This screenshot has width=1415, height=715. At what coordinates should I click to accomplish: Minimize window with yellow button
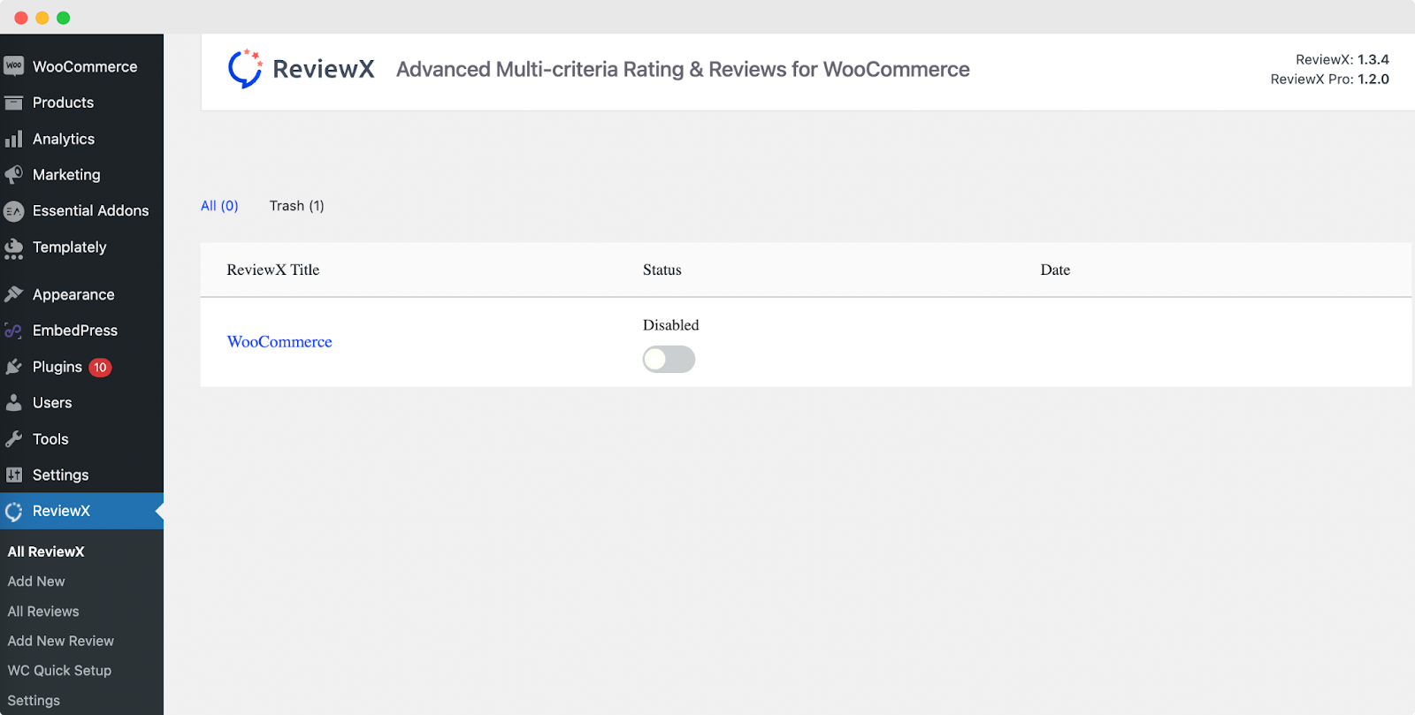pyautogui.click(x=42, y=18)
